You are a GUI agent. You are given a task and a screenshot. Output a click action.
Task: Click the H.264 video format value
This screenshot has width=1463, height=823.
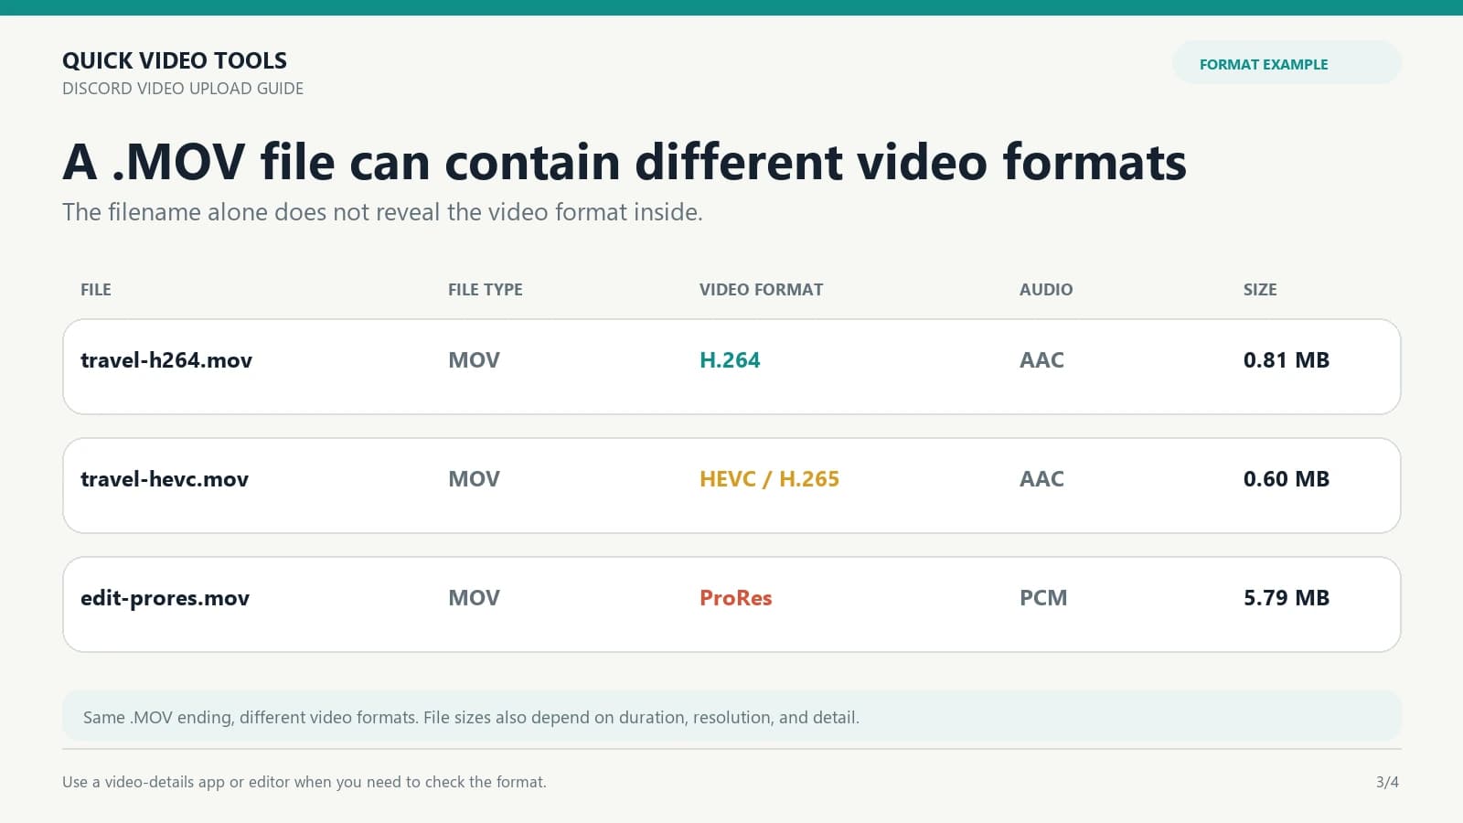730,360
